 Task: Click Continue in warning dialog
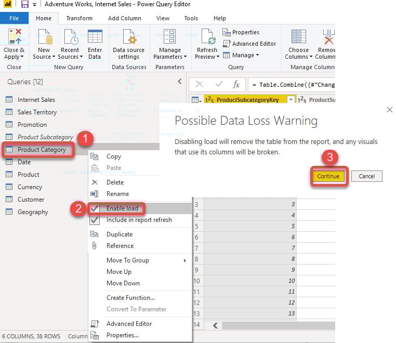pos(328,176)
